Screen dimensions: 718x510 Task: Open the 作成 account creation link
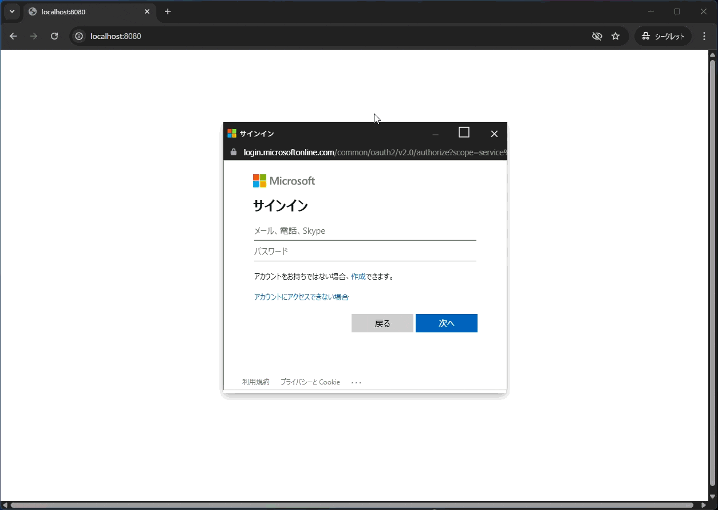(x=358, y=276)
